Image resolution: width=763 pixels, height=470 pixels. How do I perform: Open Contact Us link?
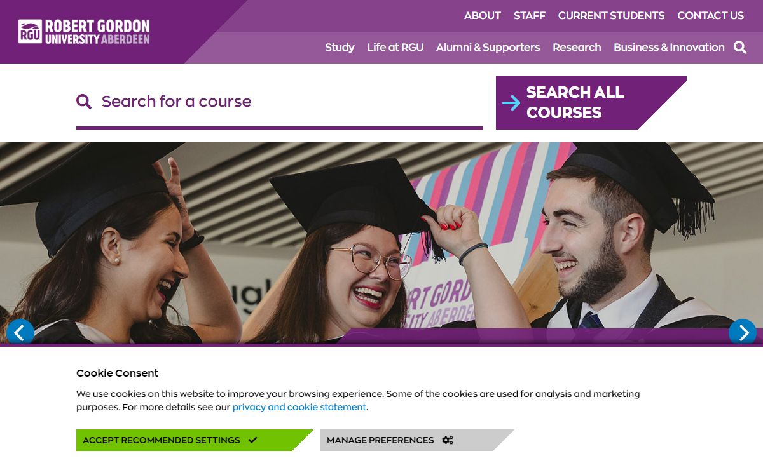tap(711, 16)
